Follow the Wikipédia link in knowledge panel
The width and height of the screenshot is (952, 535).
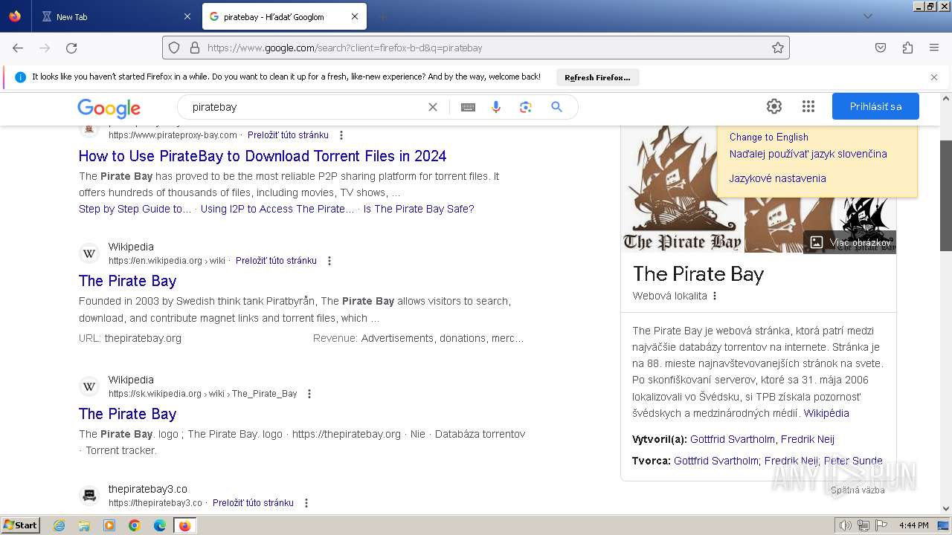826,413
